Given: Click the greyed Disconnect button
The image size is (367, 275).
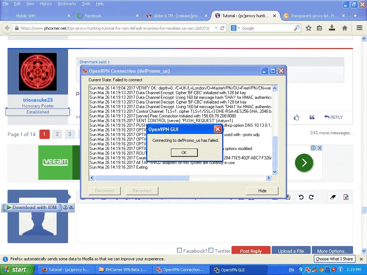Looking at the screenshot, I should click(105, 191).
